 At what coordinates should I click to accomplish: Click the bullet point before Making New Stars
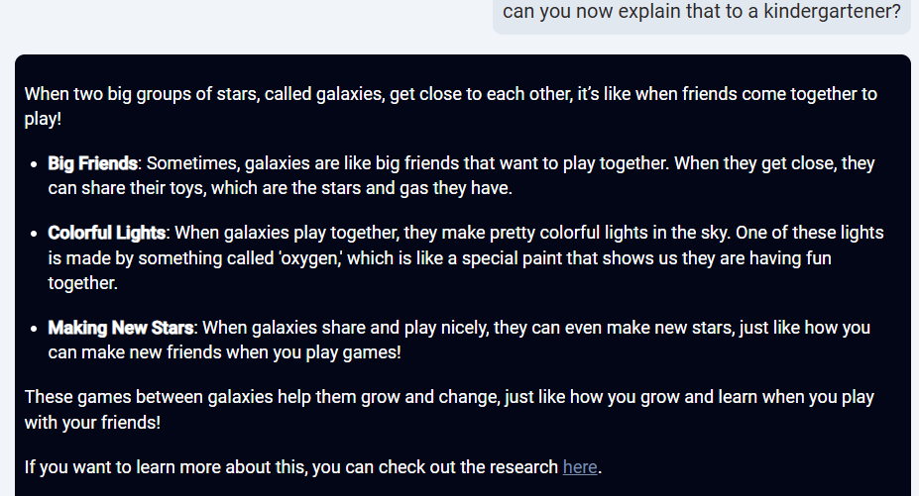tap(34, 329)
